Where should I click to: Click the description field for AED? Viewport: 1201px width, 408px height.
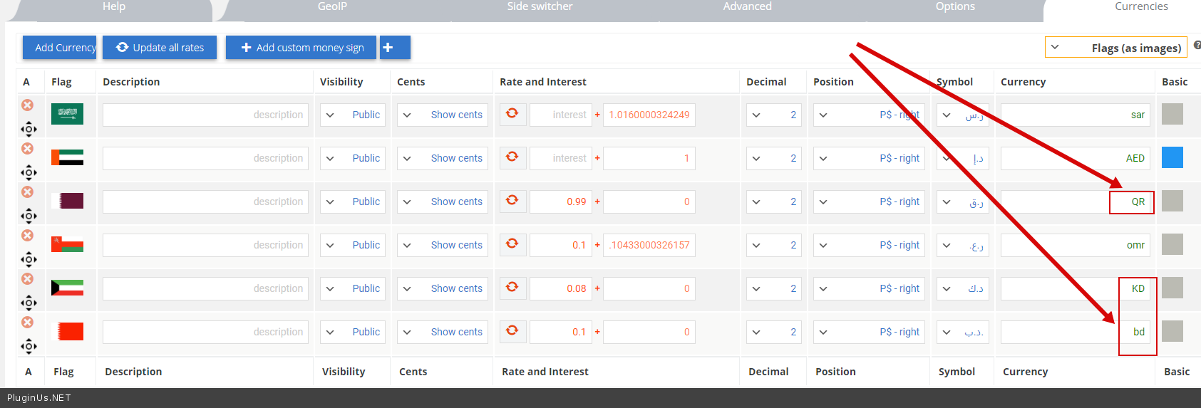pos(205,158)
